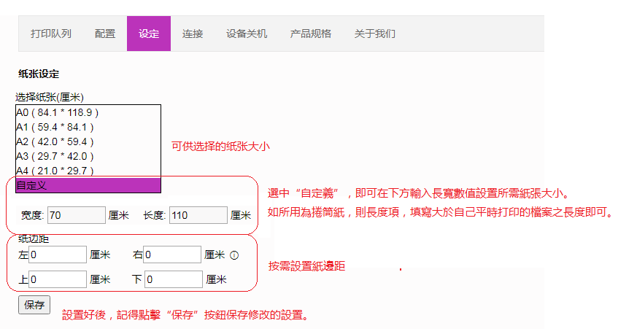Select the 自定义 custom paper option

click(x=88, y=185)
